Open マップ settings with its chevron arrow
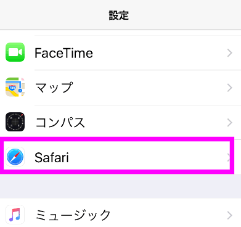This screenshot has height=227, width=241. [x=230, y=88]
